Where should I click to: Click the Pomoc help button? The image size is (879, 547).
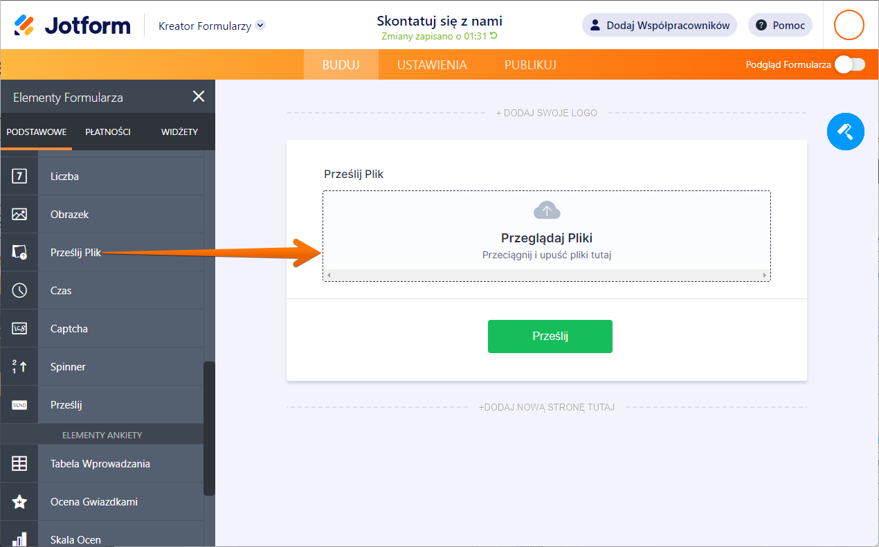tap(780, 26)
